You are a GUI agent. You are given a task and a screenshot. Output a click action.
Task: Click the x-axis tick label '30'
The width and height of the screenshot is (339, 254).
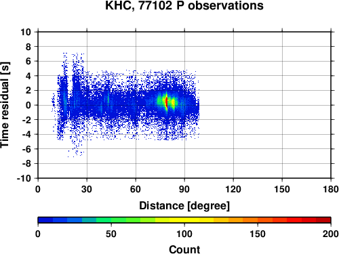87,189
